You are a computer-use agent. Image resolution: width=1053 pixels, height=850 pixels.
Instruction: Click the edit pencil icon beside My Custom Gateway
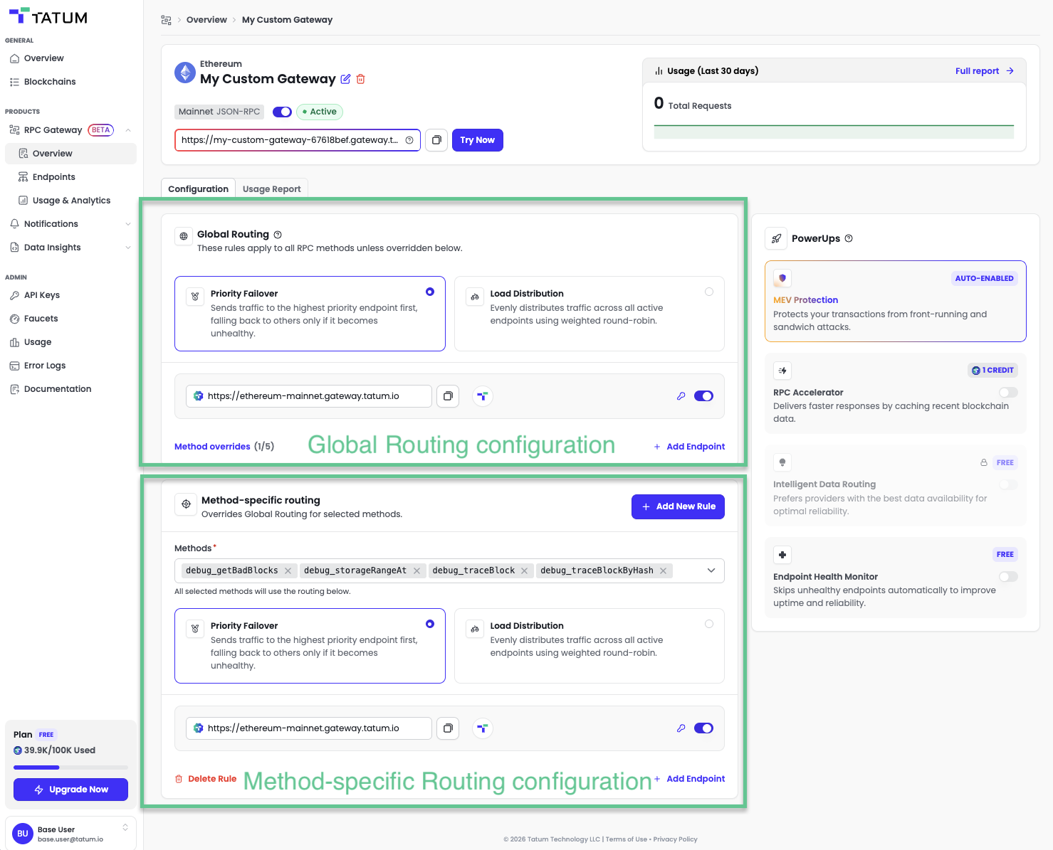(345, 79)
